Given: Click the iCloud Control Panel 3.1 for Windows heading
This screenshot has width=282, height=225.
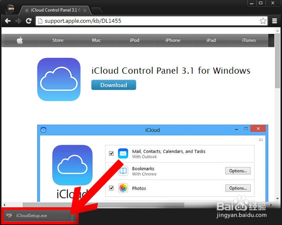Looking at the screenshot, I should 171,70.
